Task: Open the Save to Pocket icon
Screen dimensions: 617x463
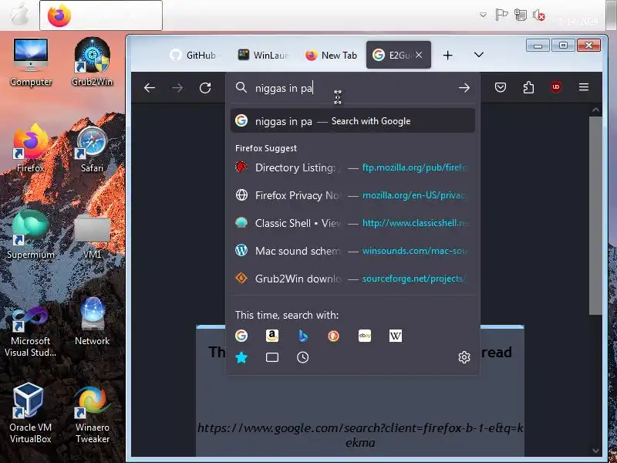Action: click(500, 87)
